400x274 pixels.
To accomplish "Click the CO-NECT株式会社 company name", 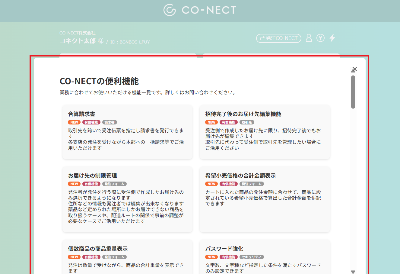I will 78,33.
